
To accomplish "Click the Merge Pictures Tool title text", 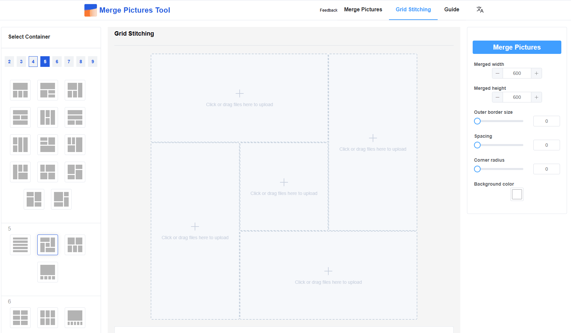I will pyautogui.click(x=135, y=10).
